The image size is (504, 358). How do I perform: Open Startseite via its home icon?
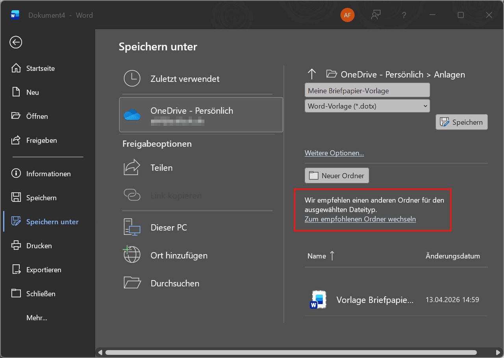click(x=16, y=68)
